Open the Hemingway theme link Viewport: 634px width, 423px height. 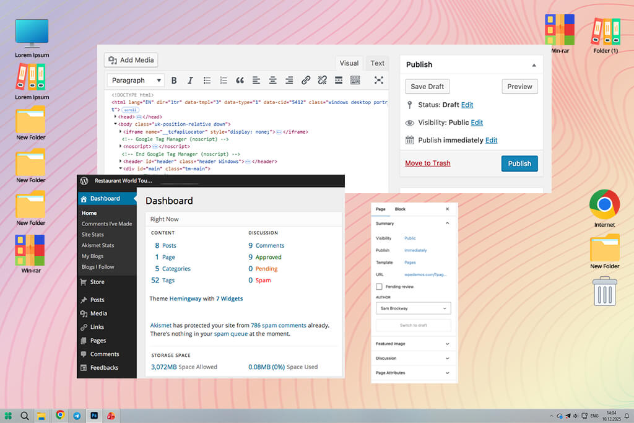click(x=185, y=299)
